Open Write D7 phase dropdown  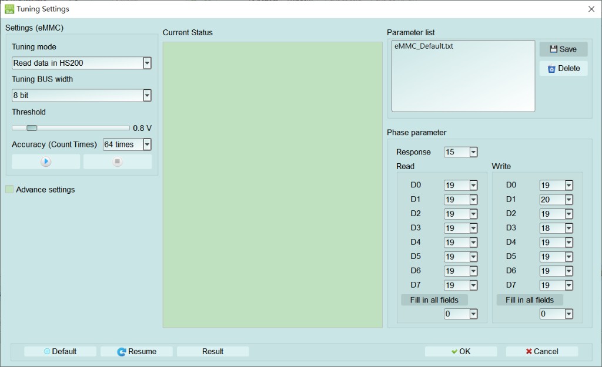pyautogui.click(x=568, y=285)
